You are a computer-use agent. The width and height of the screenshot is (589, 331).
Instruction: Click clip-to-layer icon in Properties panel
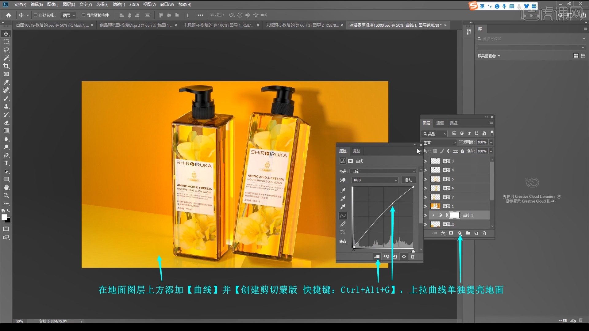click(x=377, y=257)
